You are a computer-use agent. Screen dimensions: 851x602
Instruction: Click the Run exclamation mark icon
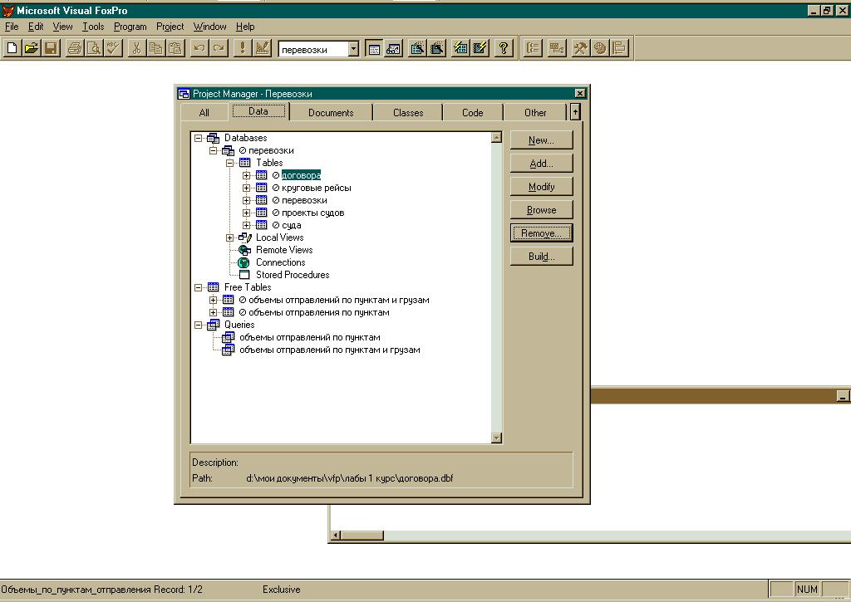tap(242, 48)
